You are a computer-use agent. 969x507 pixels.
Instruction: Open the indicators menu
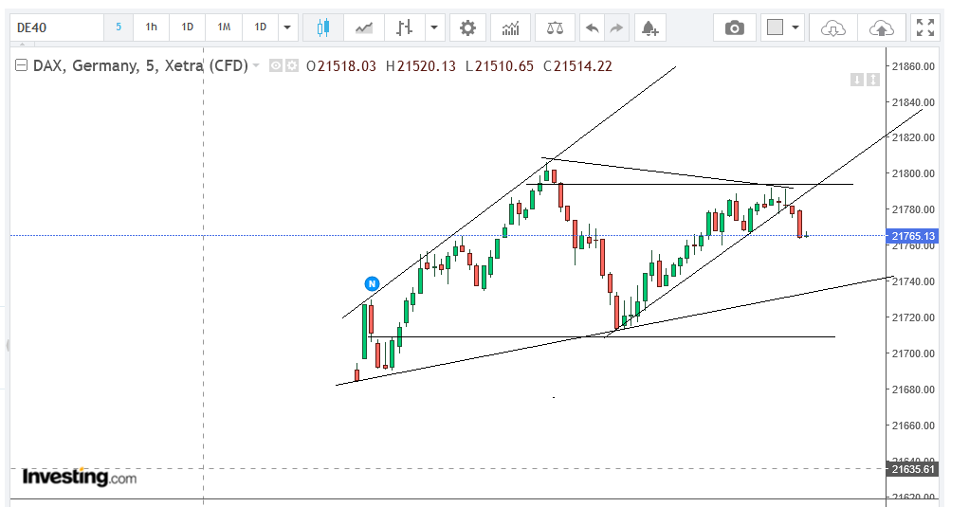510,27
